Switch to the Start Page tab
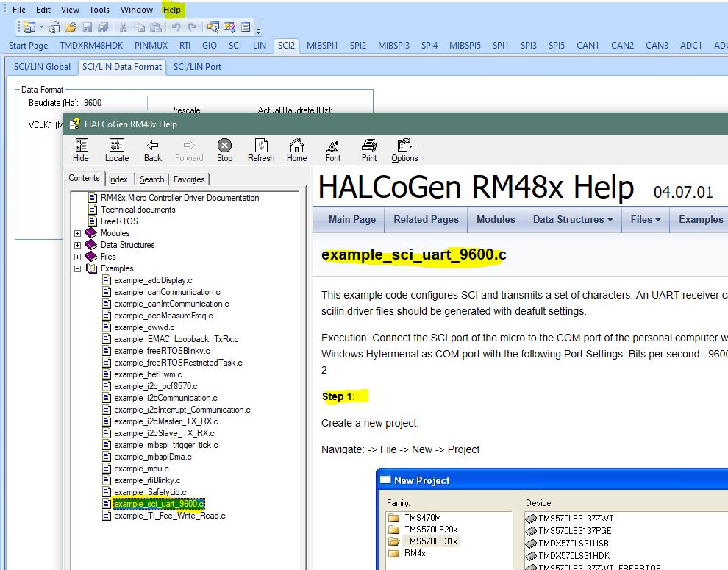Screen dimensions: 728x570 pos(29,45)
